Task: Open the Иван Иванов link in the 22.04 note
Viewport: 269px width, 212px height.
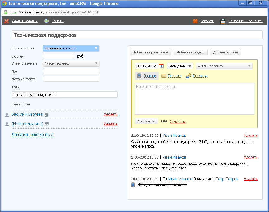Action: [174, 135]
